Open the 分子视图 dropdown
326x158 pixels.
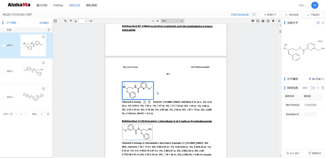pos(12,23)
